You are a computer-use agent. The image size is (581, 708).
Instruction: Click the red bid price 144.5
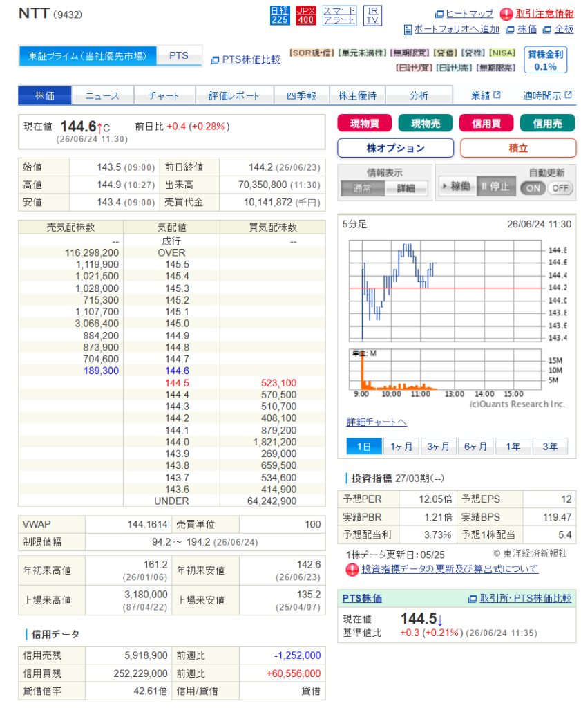pyautogui.click(x=177, y=383)
